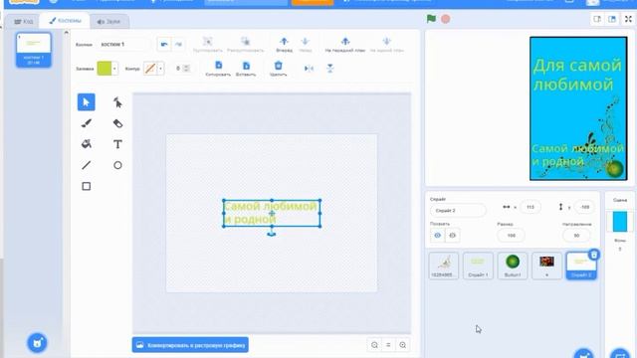Click the sprite name field
Screen dimensions: 637x358
point(458,211)
